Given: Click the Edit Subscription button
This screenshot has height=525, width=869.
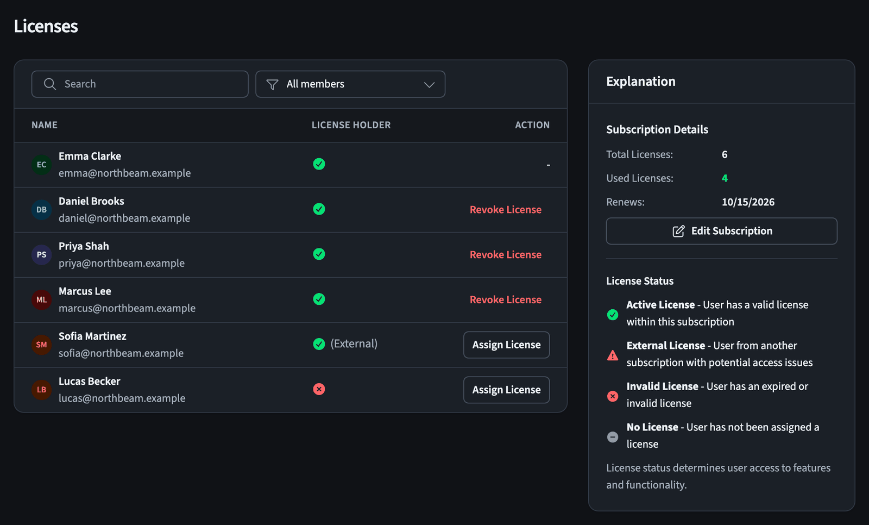Looking at the screenshot, I should (722, 232).
